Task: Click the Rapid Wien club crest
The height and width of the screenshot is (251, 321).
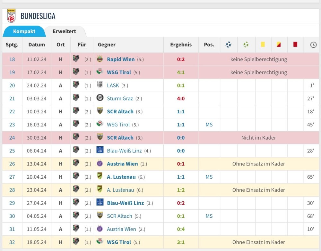Action: click(100, 59)
